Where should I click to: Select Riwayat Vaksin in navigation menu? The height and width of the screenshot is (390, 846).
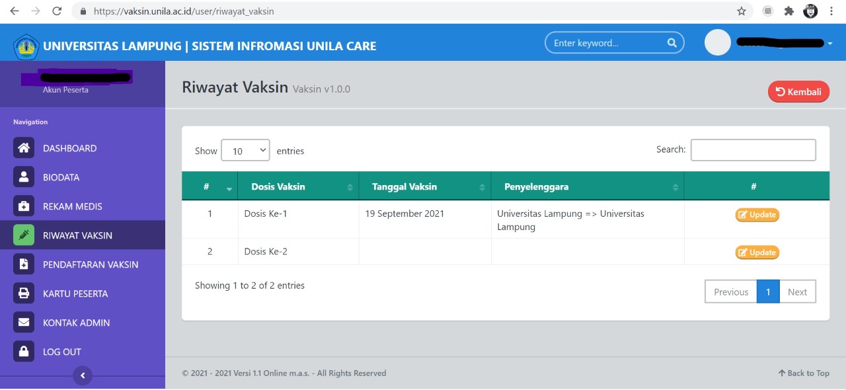[x=77, y=235]
